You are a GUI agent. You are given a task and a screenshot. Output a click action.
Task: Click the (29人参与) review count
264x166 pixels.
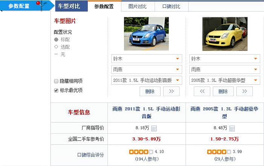[225, 159]
